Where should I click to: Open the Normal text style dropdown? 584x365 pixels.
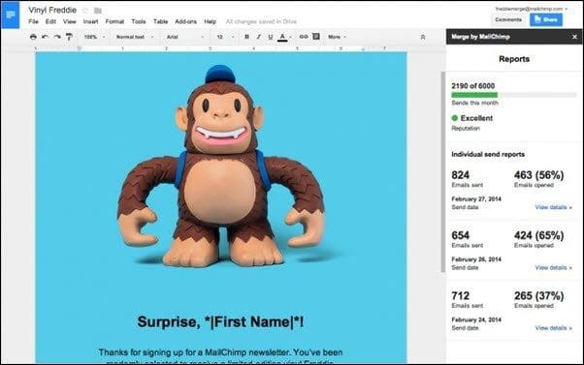(135, 37)
